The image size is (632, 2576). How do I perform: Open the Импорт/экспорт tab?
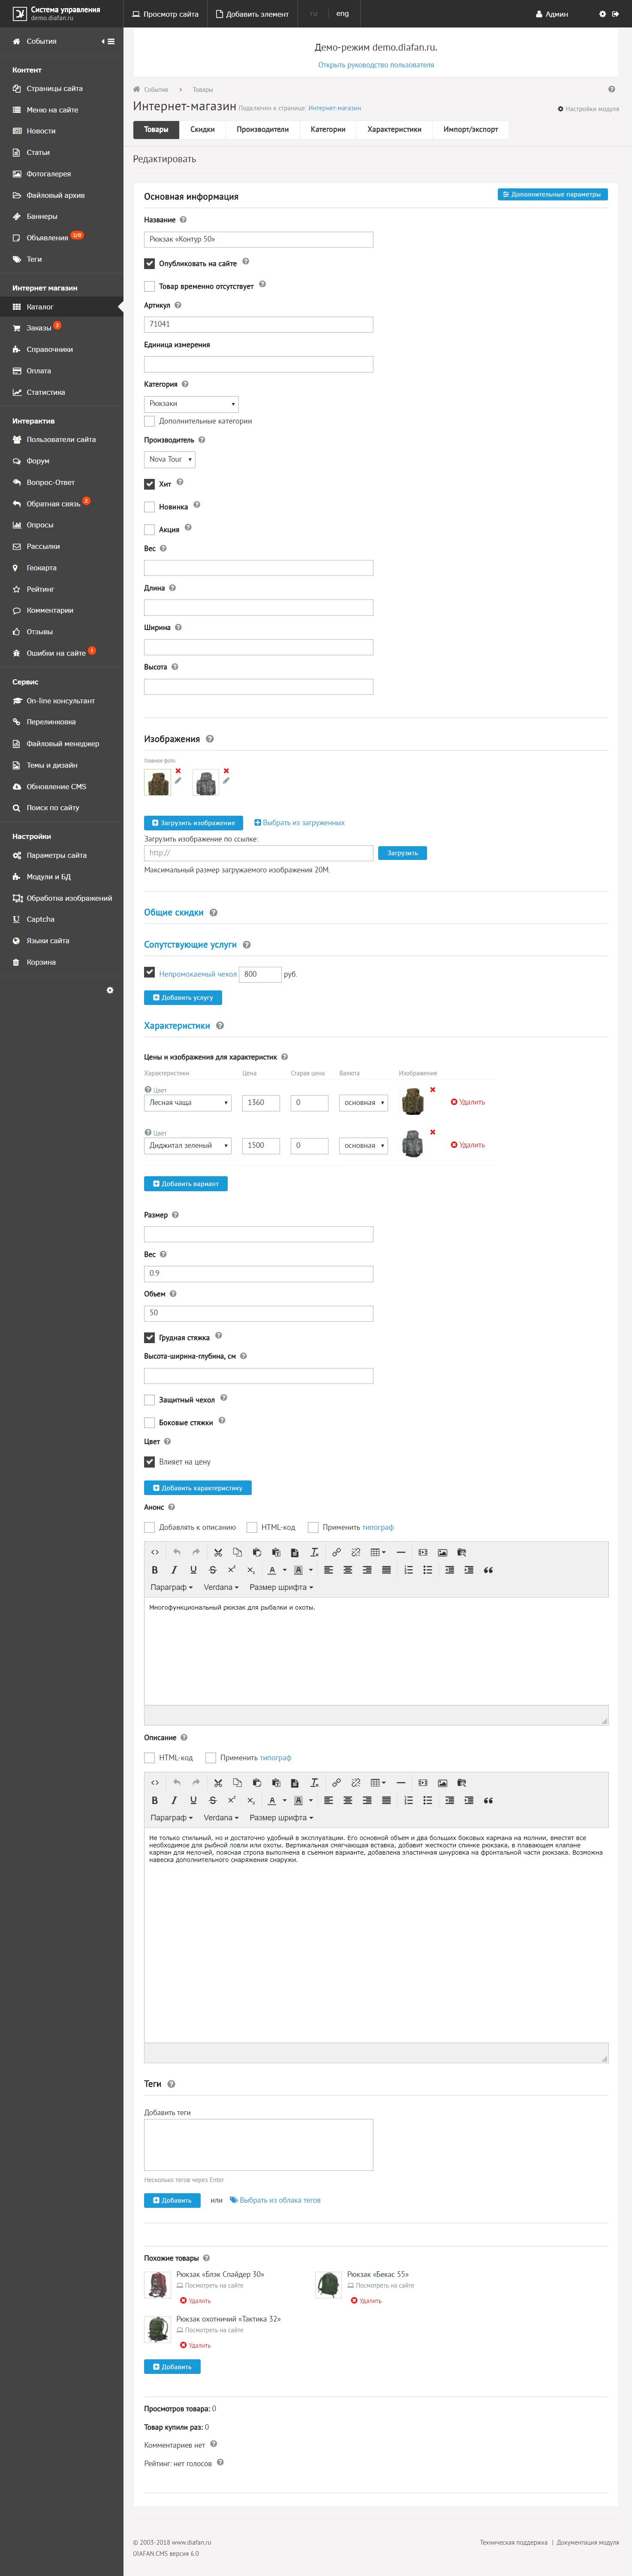tap(471, 129)
